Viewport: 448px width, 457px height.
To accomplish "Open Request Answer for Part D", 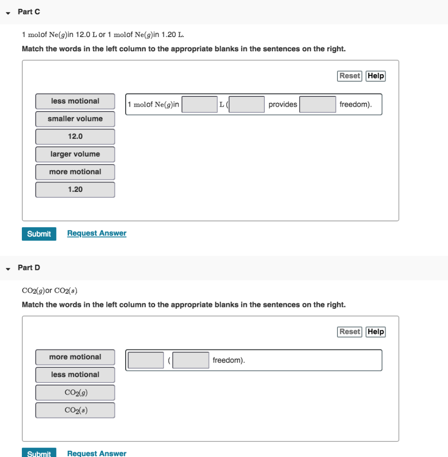I will (96, 453).
